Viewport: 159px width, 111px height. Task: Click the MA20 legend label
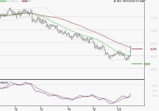click(x=3, y=1)
